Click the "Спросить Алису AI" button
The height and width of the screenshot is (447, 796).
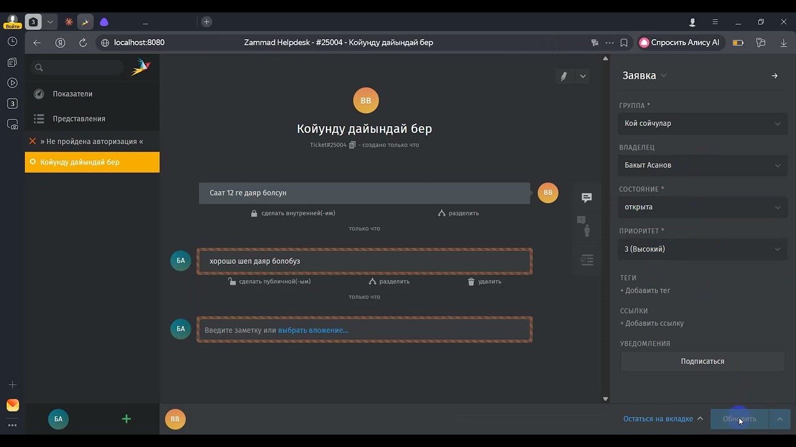[680, 43]
